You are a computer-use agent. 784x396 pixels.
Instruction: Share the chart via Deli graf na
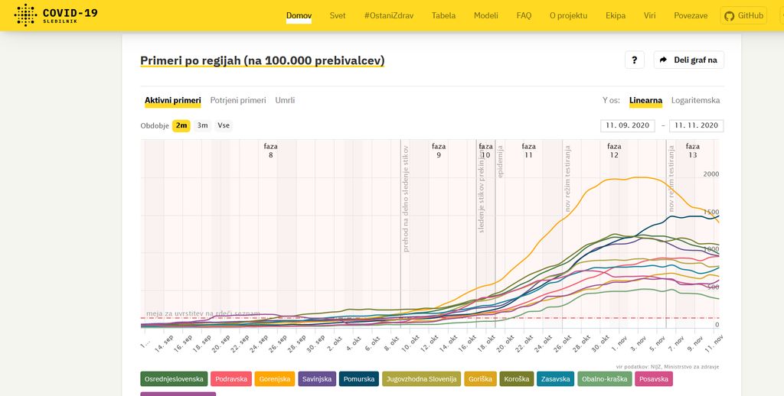(x=688, y=60)
